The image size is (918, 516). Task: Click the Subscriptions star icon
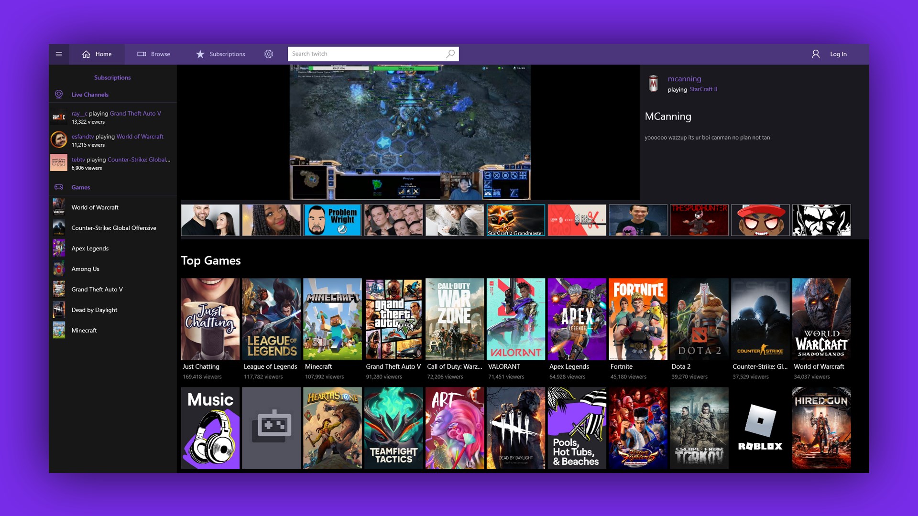tap(200, 54)
